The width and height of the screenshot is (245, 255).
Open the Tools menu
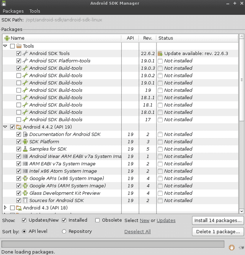[35, 11]
